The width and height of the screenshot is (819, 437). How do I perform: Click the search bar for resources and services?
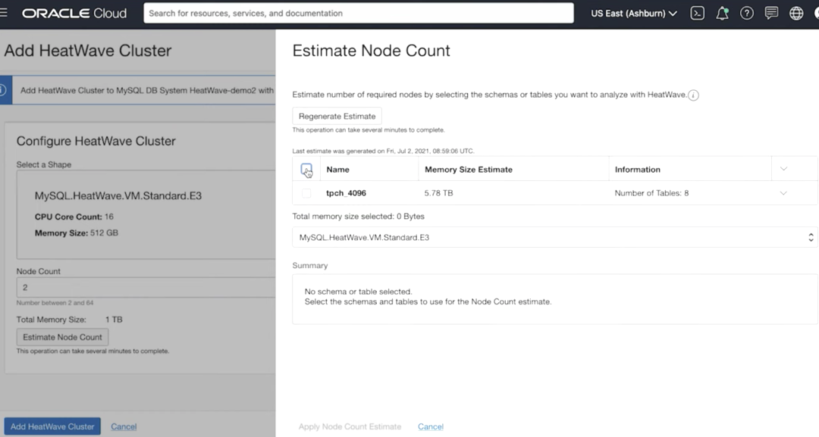(x=358, y=13)
